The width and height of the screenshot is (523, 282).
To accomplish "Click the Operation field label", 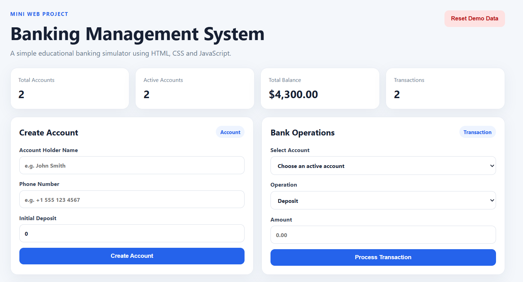I will point(284,185).
